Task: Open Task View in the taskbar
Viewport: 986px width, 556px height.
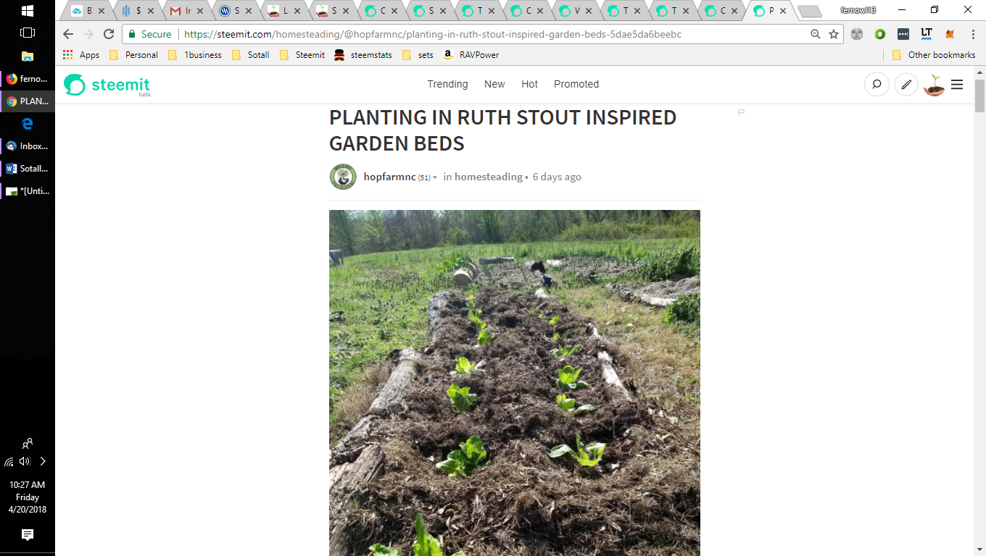Action: coord(28,33)
